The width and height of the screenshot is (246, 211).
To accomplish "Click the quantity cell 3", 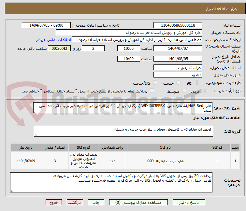I will click(55, 161).
